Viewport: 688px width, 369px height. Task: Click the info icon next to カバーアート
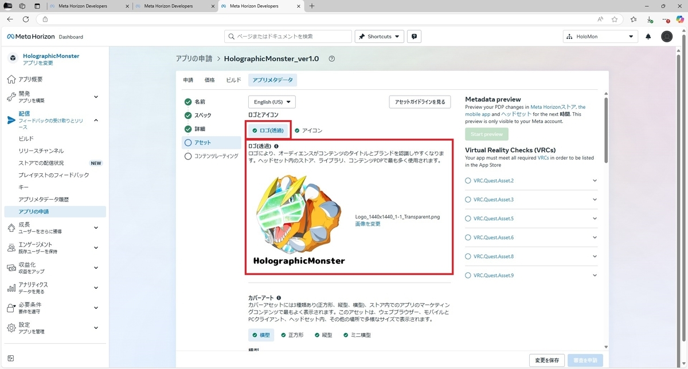tap(279, 298)
